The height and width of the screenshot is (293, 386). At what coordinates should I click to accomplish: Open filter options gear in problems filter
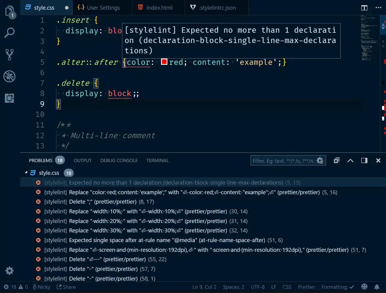coord(320,161)
